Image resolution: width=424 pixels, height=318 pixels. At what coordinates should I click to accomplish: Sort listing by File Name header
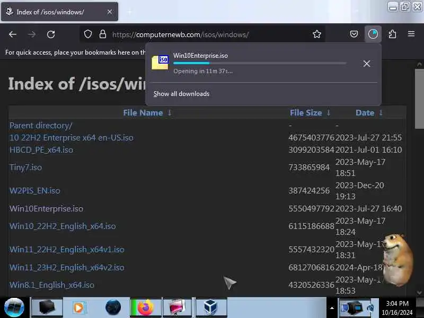pos(143,113)
